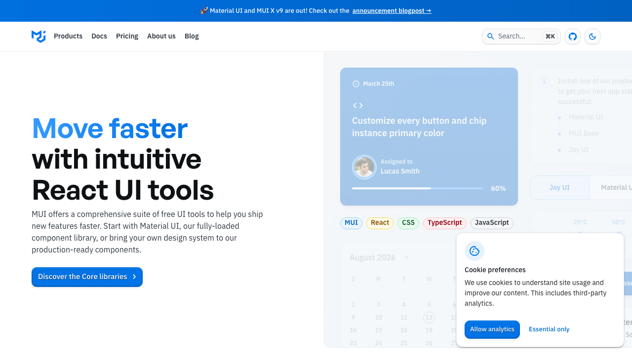Click "Joy UI" in the install step list
Viewport: 632px width, 355px height.
coord(579,150)
